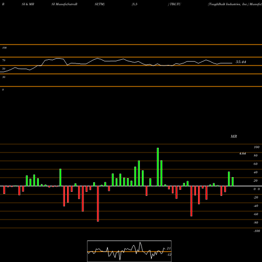Click the MR label above histogram
The image size is (262, 262).
click(x=234, y=136)
